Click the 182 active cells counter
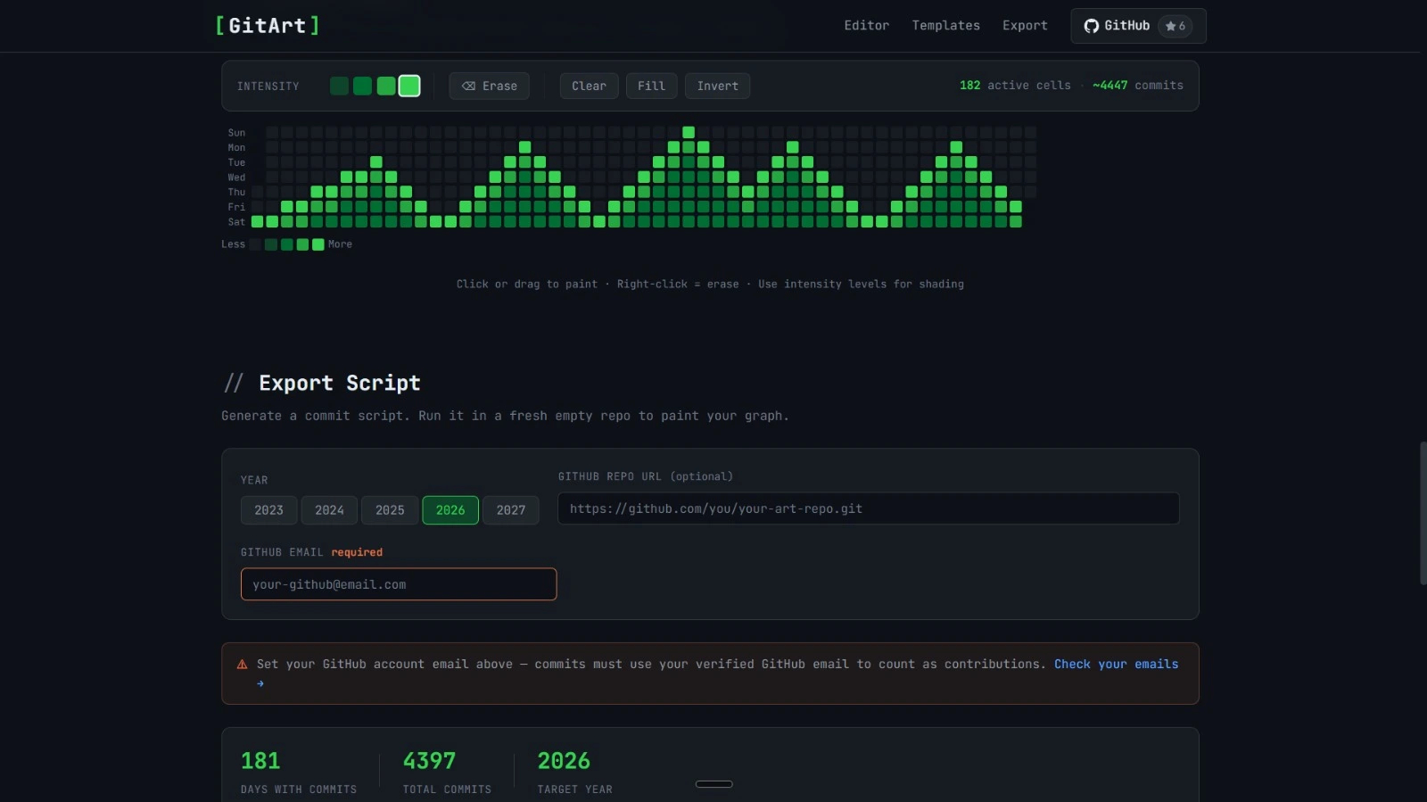The image size is (1427, 802). [x=1015, y=86]
